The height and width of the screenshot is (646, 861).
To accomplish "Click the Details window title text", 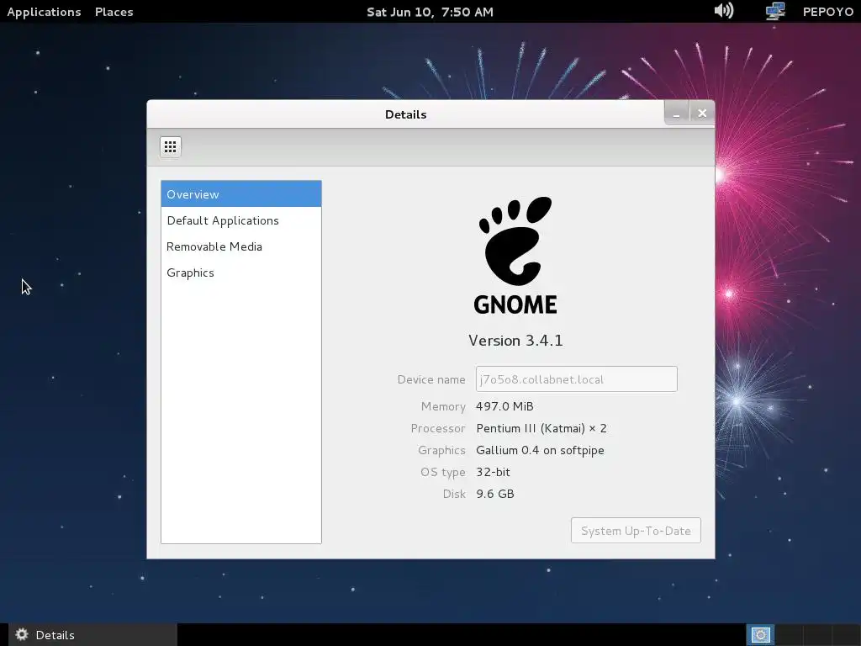I will point(406,114).
